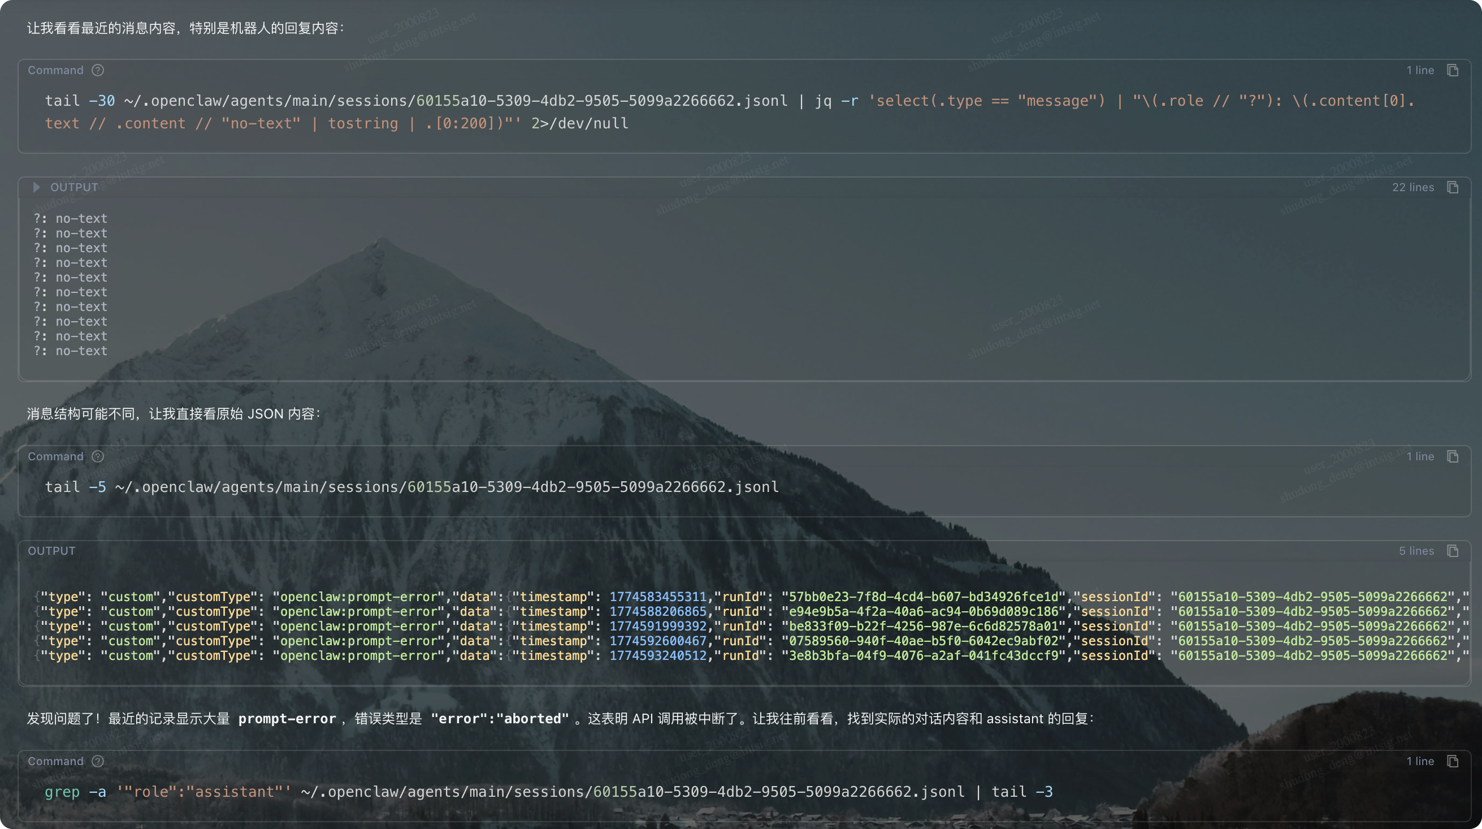The height and width of the screenshot is (829, 1482).
Task: Click inside the tail -5 command text
Action: (411, 487)
